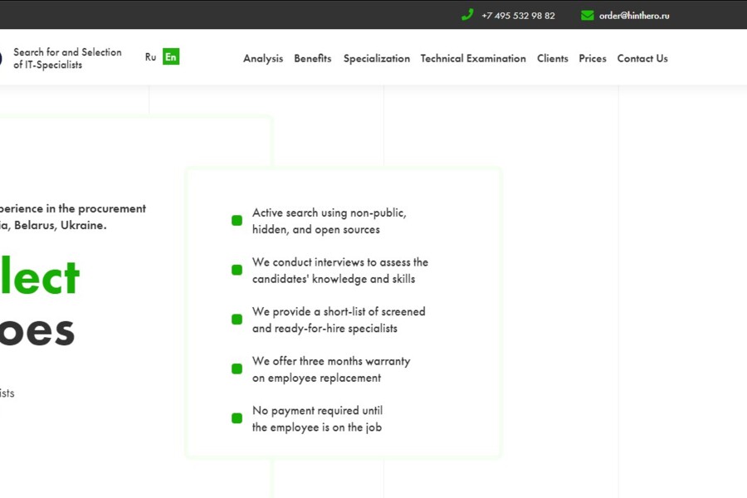Click the green envelope email icon
This screenshot has width=747, height=498.
click(x=588, y=15)
